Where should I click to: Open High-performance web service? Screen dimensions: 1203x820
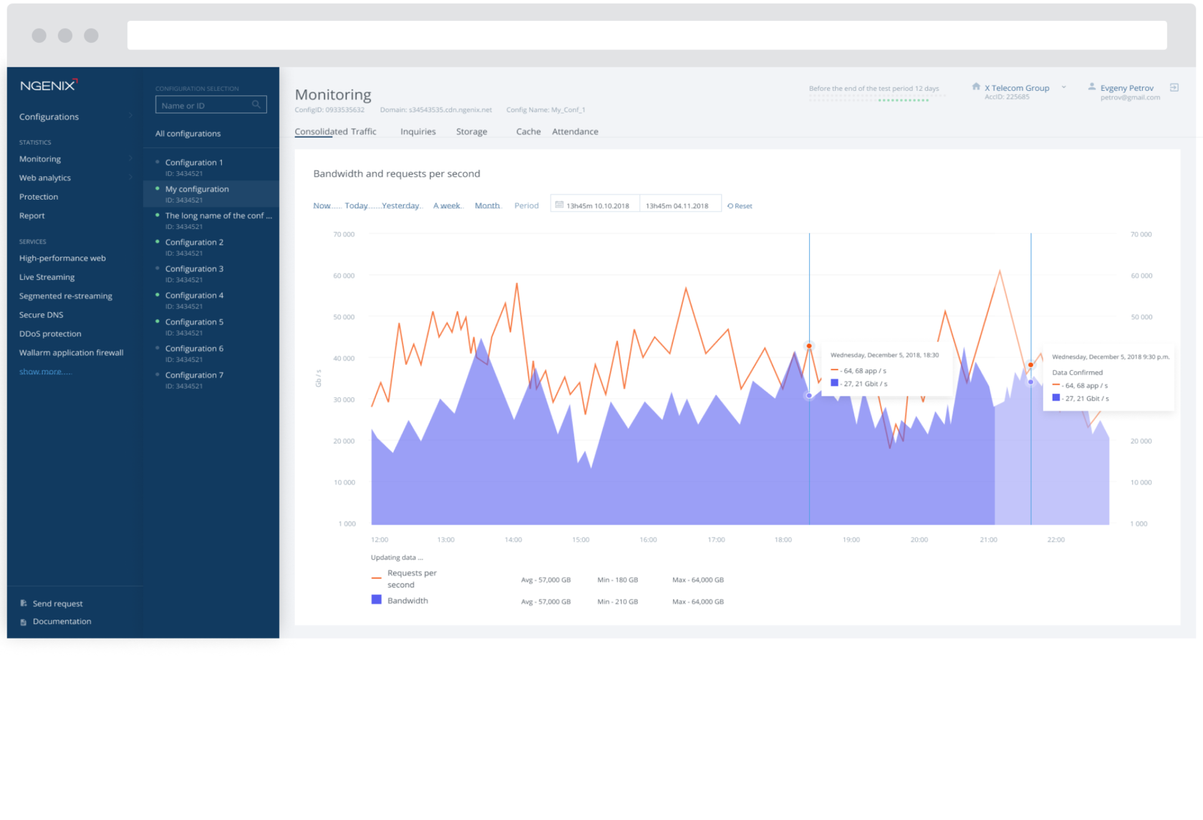tap(62, 258)
